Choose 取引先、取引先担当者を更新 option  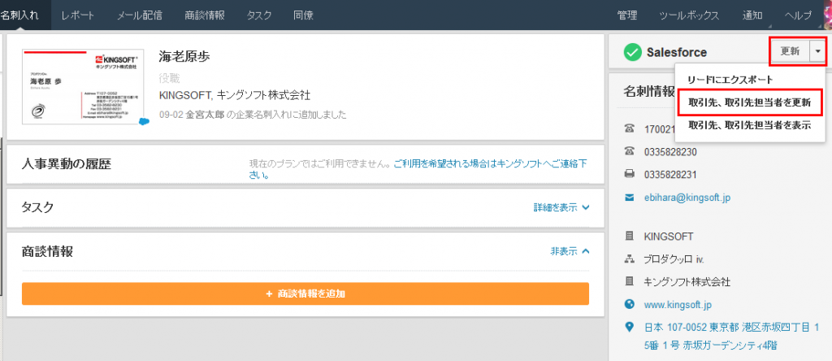click(749, 103)
